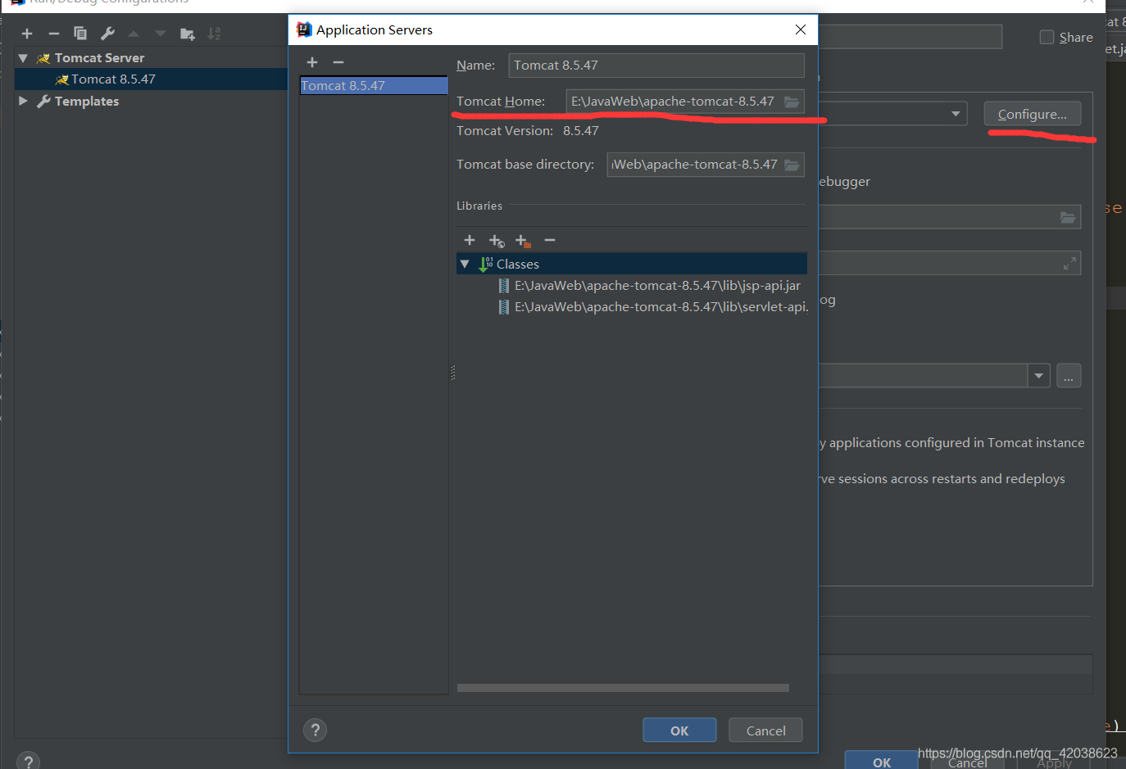The height and width of the screenshot is (769, 1126).
Task: Click OK in the Application Servers dialog
Action: [x=679, y=731]
